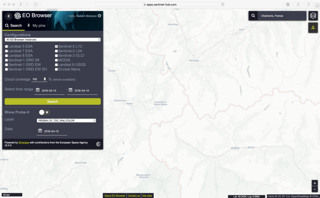Uncheck Sentinel-2 L1C dataset
Screen dimensions: 320x198
(56, 47)
